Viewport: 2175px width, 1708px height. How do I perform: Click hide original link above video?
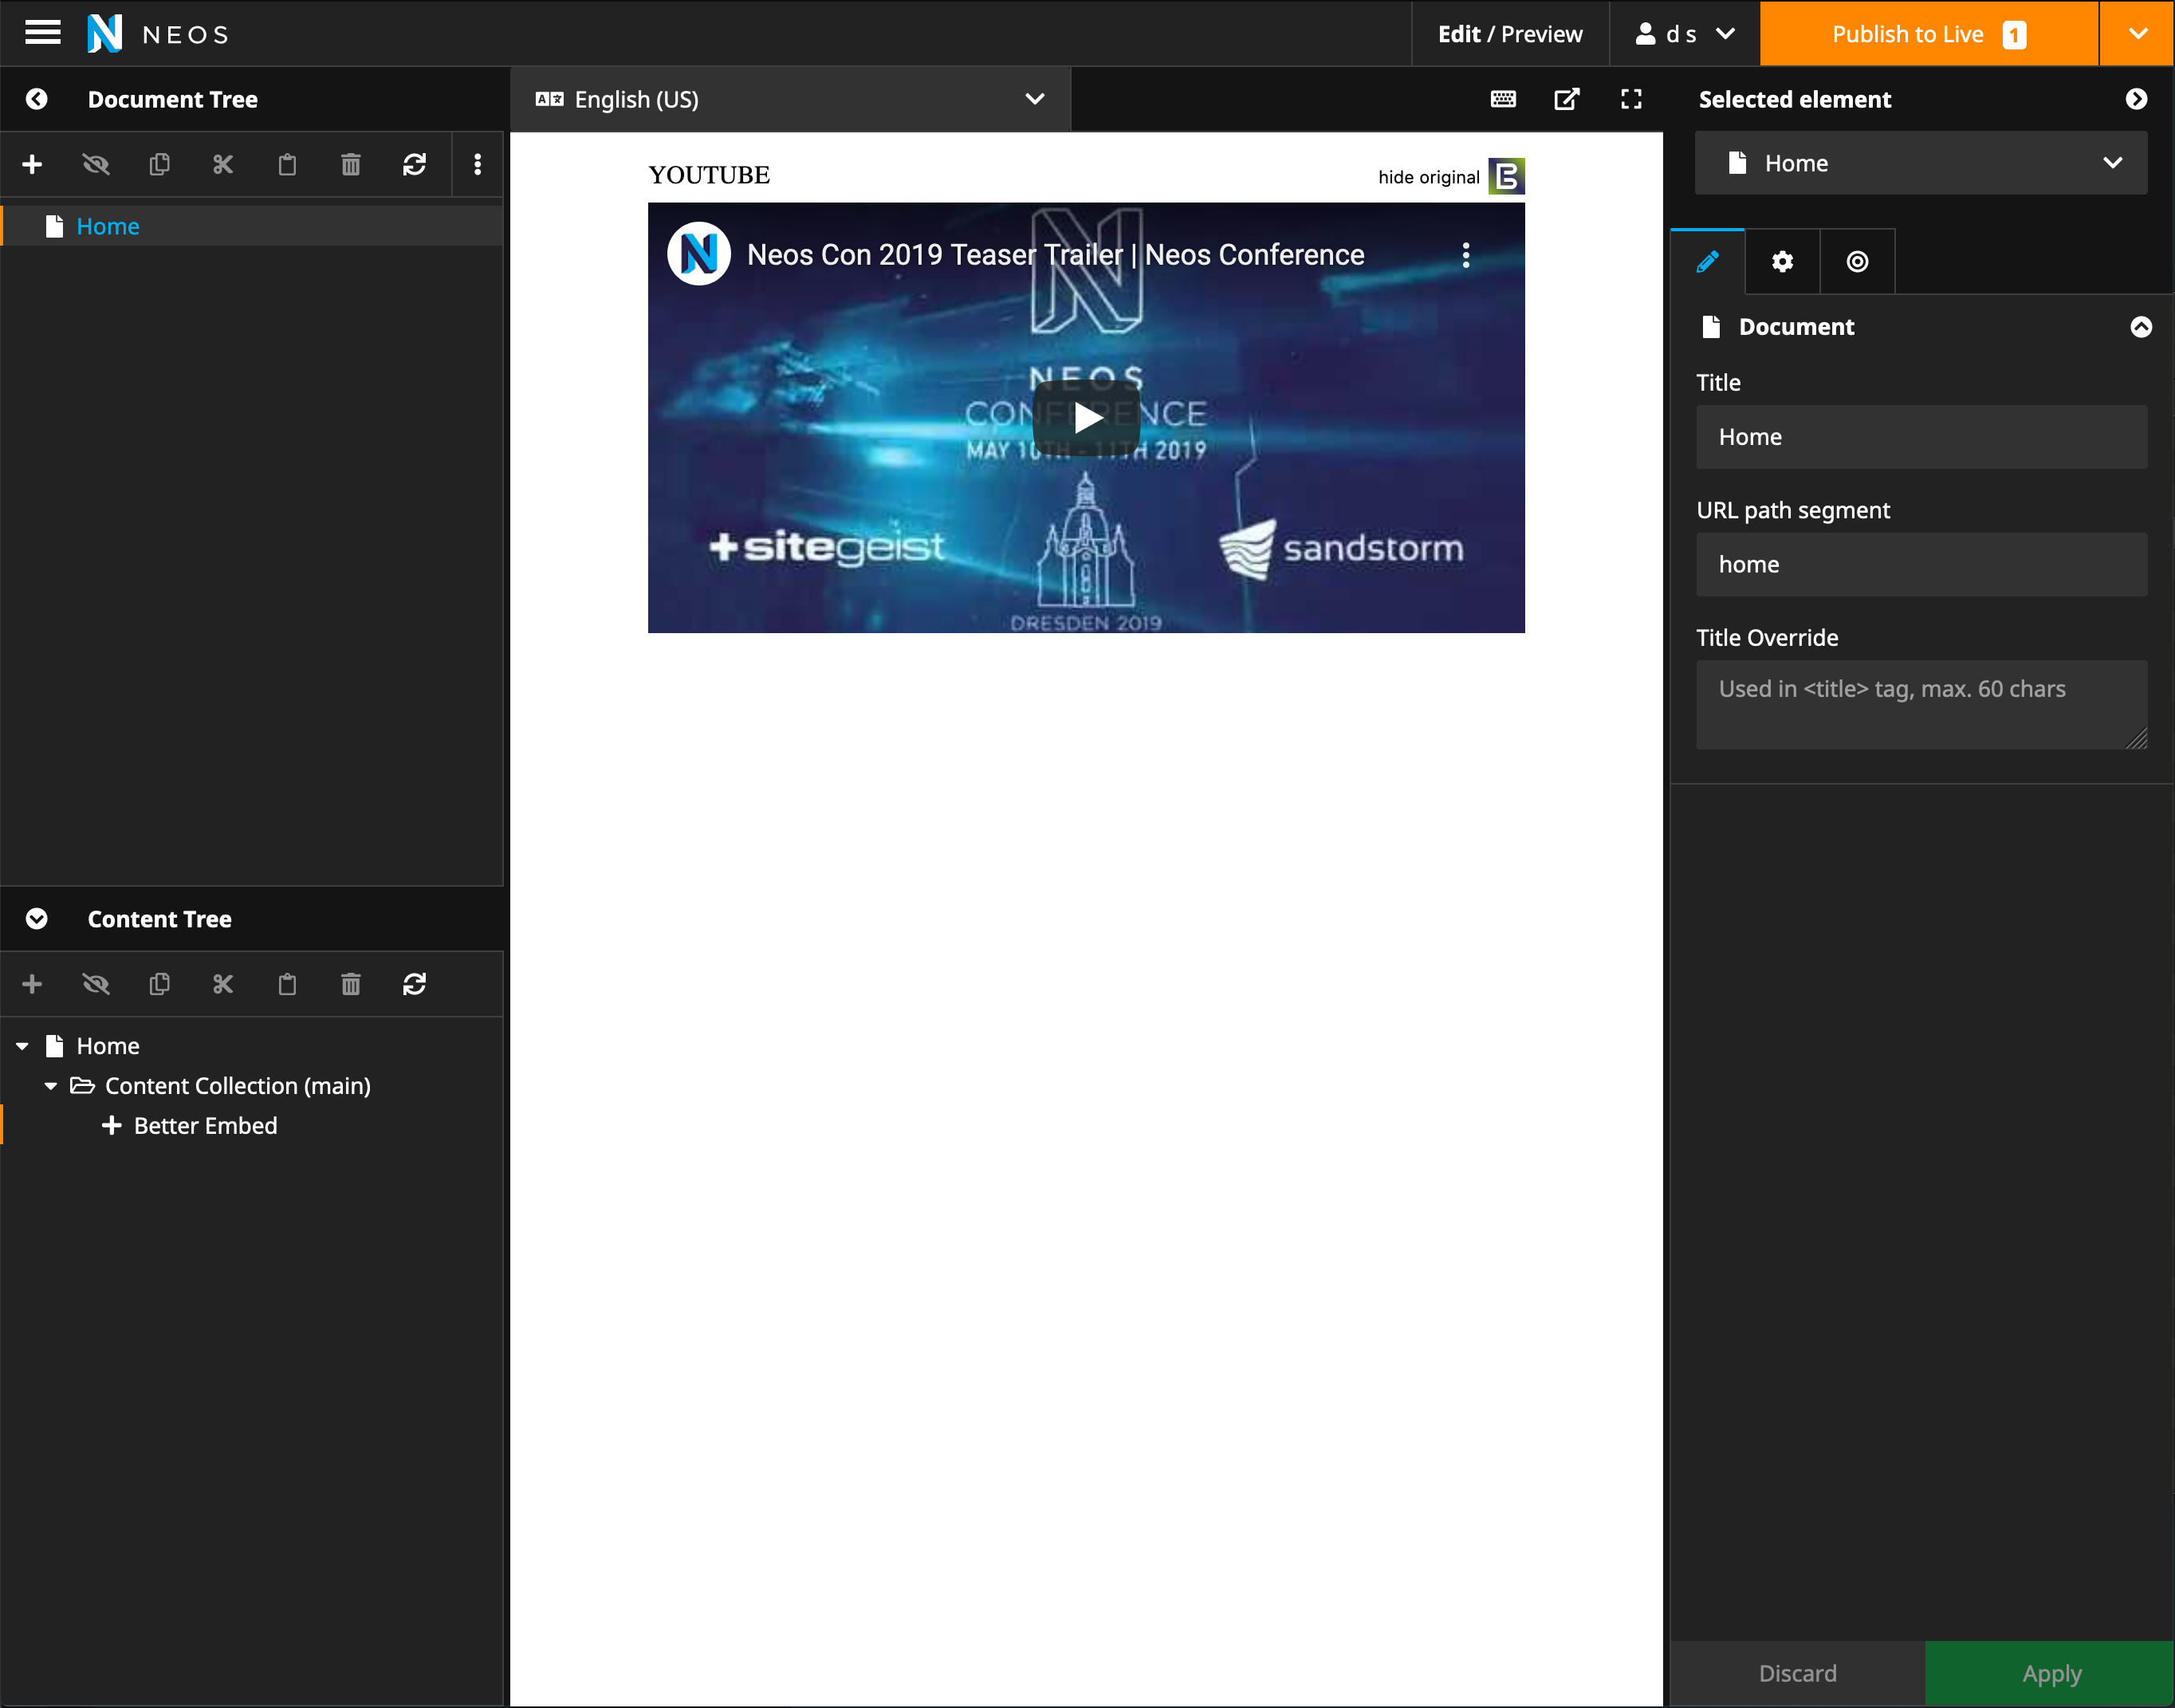point(1428,177)
